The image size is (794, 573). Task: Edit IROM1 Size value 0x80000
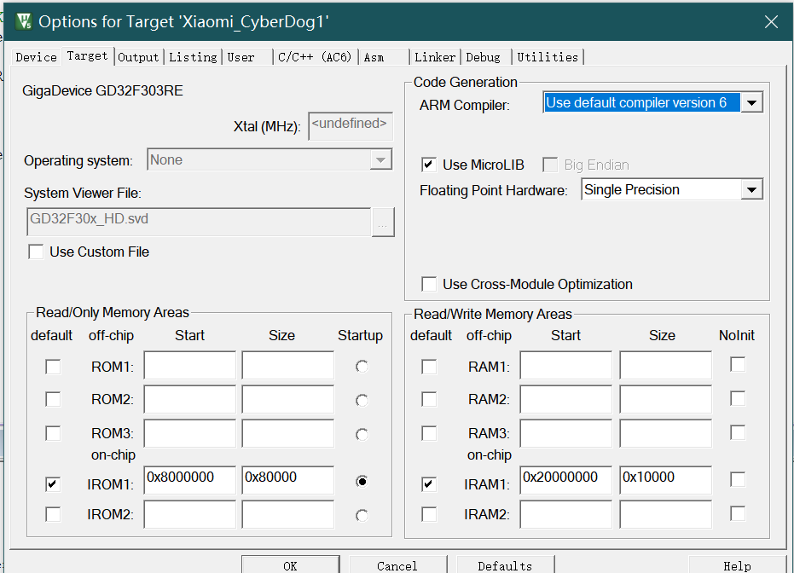[287, 480]
